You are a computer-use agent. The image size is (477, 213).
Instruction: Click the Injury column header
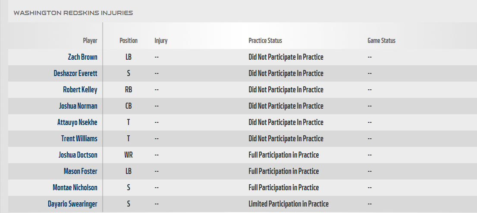coord(161,41)
